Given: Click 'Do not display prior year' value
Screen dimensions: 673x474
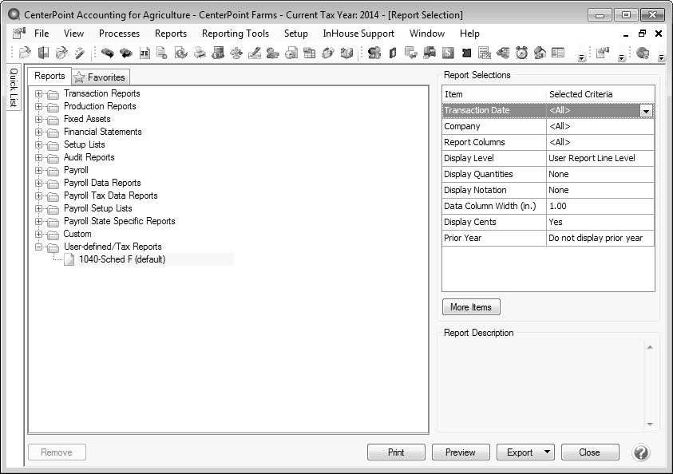Looking at the screenshot, I should coord(596,238).
